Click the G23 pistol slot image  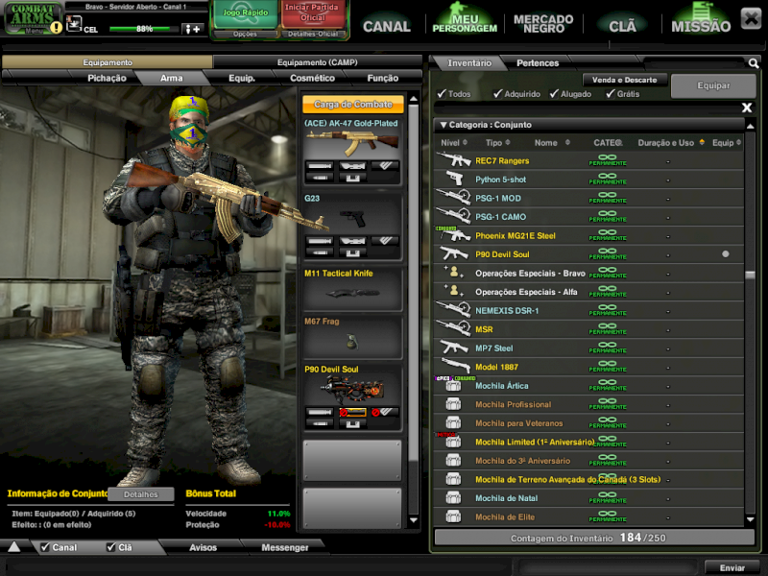pyautogui.click(x=352, y=219)
